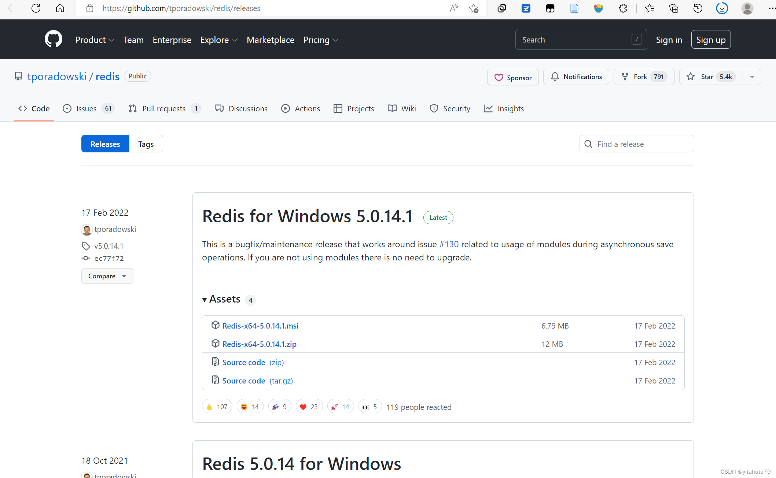
Task: Expand the Explore dropdown menu
Action: 219,40
